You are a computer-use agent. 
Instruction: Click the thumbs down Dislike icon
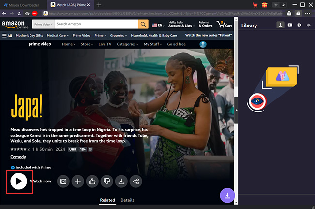[x=107, y=181]
